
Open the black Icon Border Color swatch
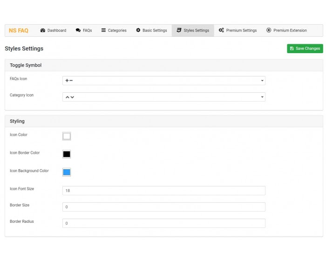(x=67, y=154)
